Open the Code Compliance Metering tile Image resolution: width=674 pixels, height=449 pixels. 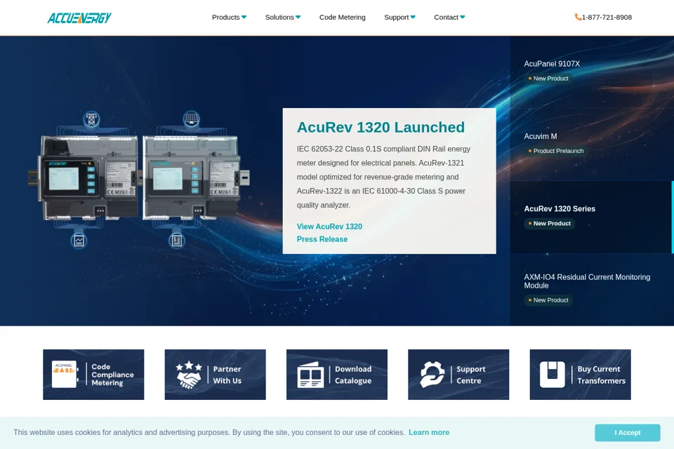(x=93, y=375)
